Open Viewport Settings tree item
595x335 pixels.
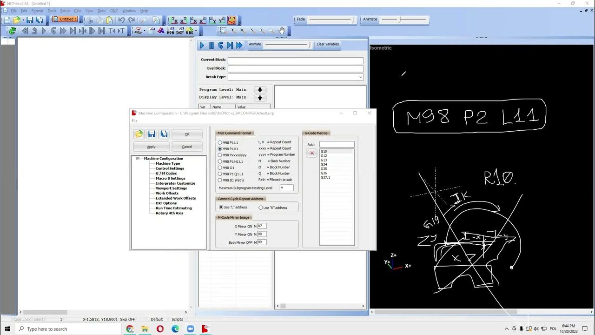coord(171,188)
